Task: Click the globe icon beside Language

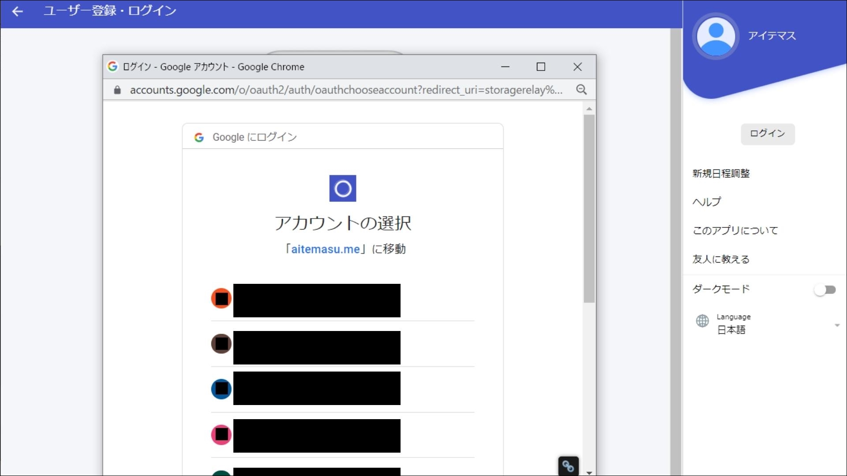Action: pyautogui.click(x=702, y=321)
